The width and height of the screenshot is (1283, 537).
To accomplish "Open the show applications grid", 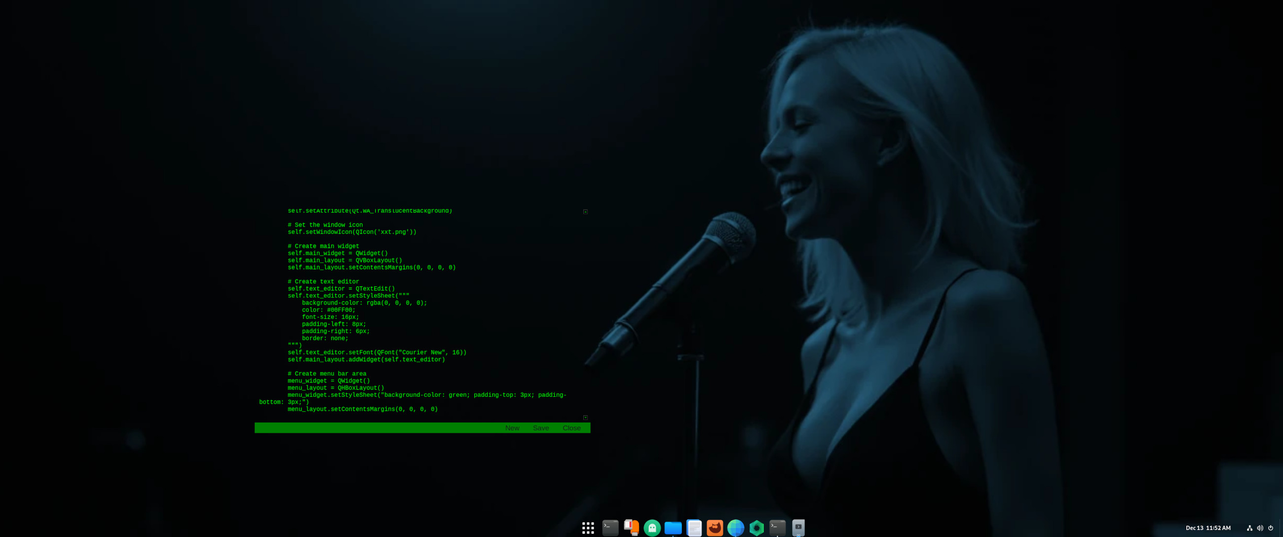I will [588, 528].
